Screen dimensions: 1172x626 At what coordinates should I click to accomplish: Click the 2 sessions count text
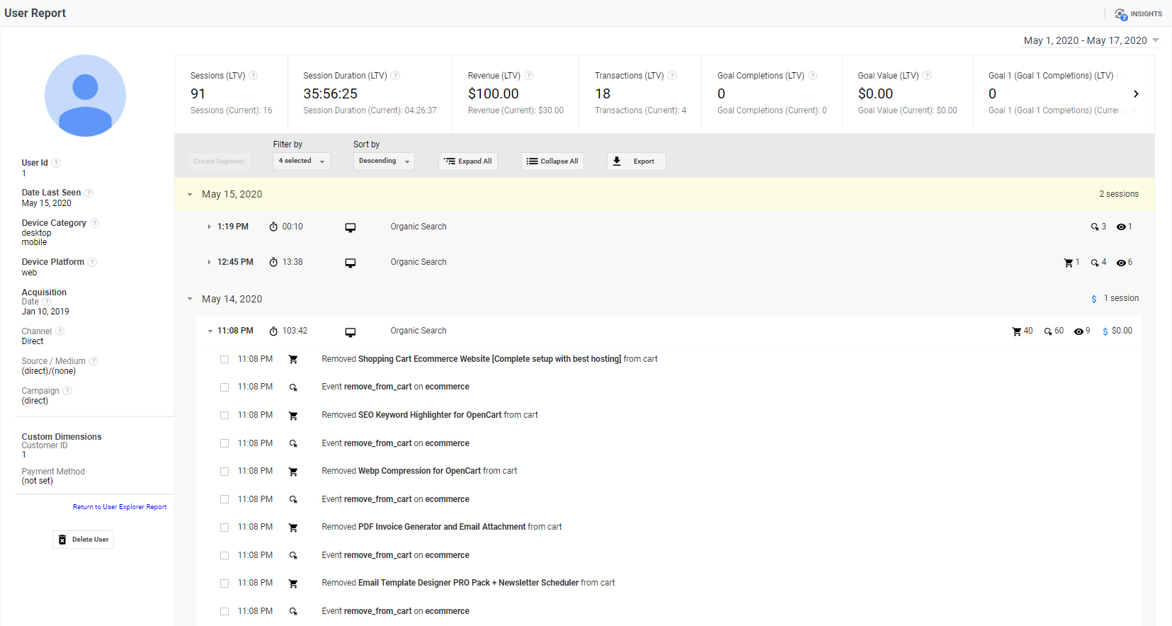pos(1119,194)
